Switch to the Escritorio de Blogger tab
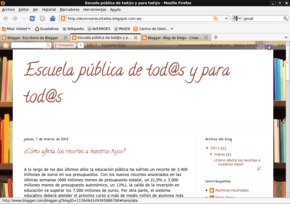 (34, 37)
